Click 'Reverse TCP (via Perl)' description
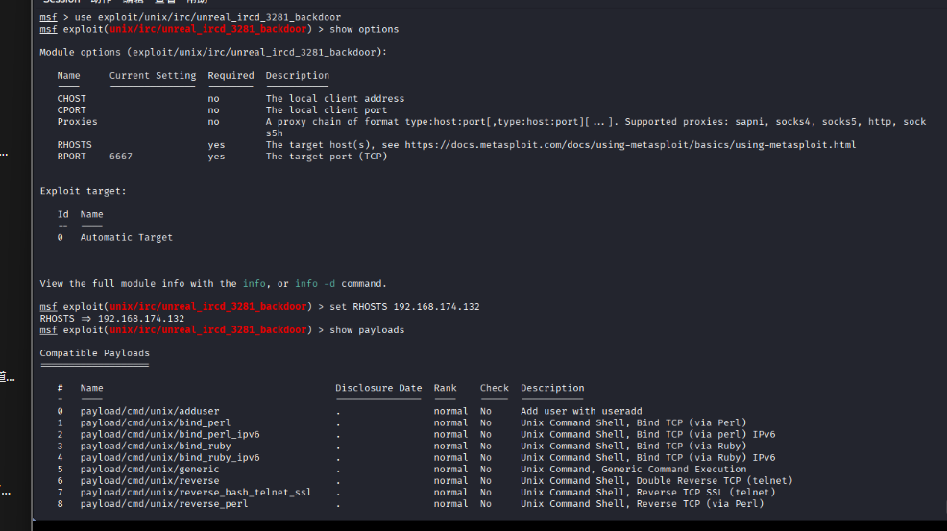 [x=700, y=504]
